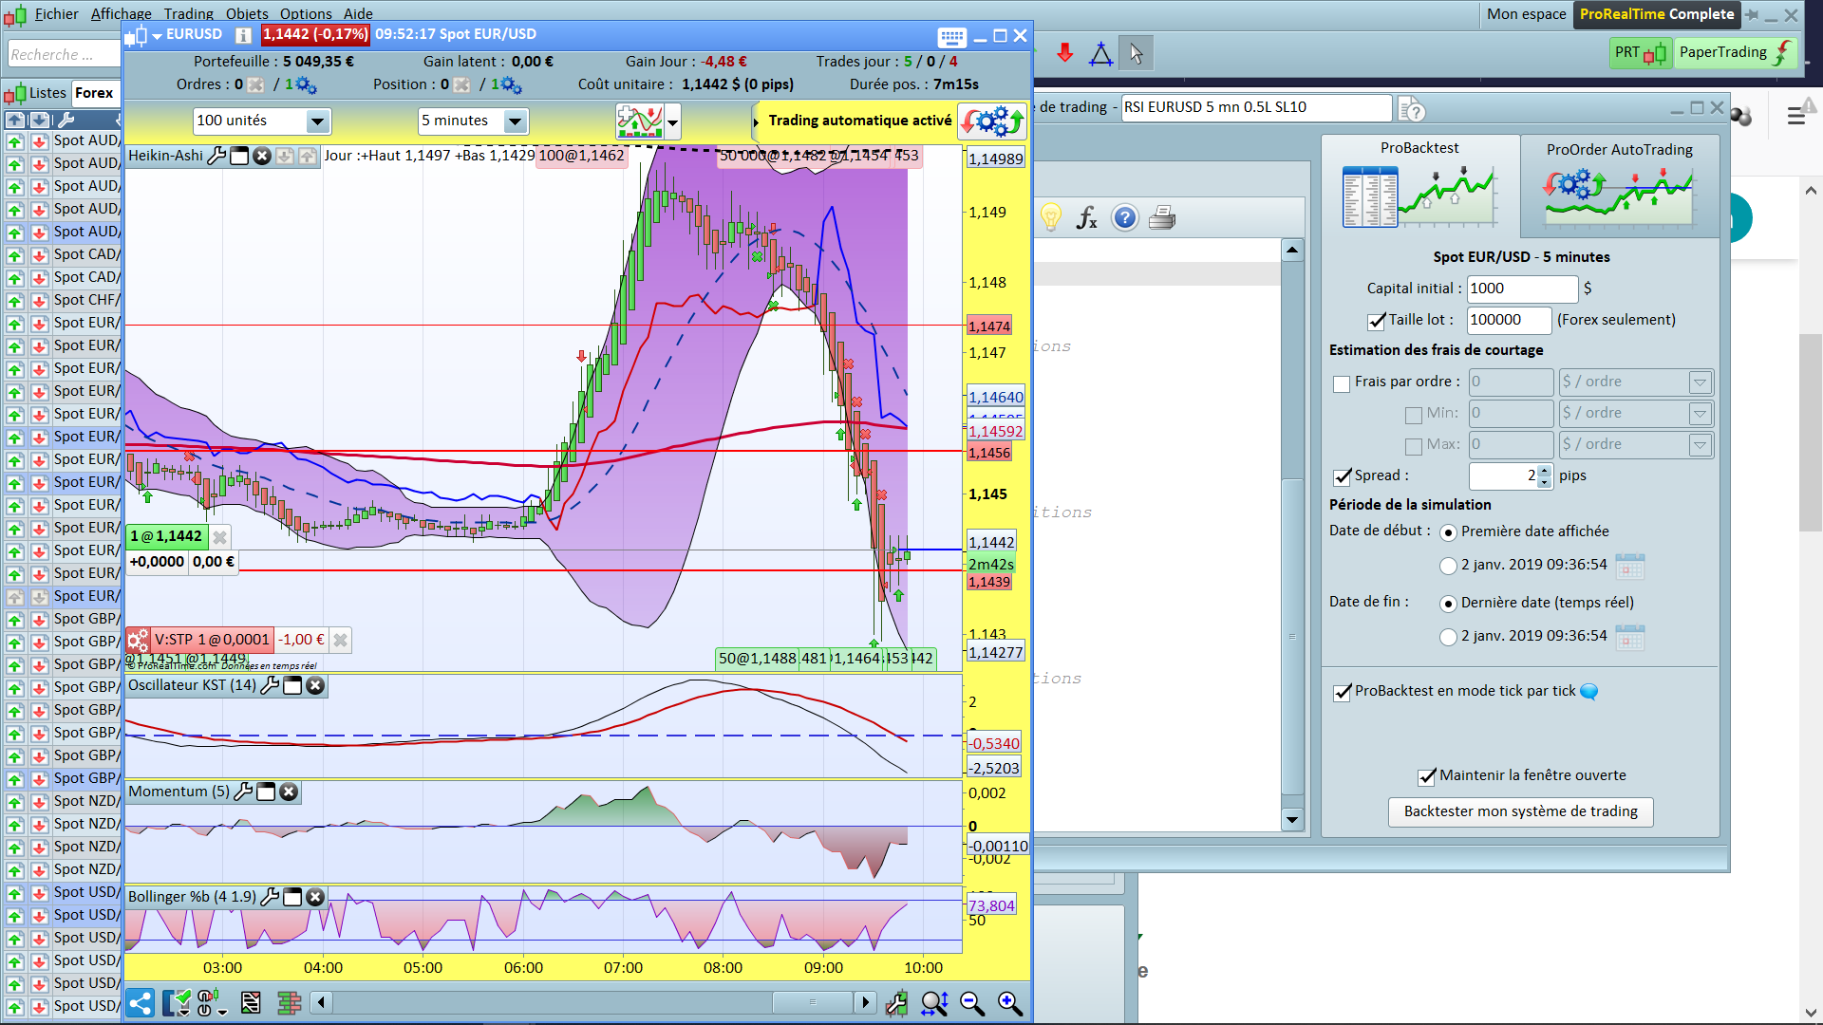The image size is (1823, 1025).
Task: Click the fx function icon
Action: [1086, 218]
